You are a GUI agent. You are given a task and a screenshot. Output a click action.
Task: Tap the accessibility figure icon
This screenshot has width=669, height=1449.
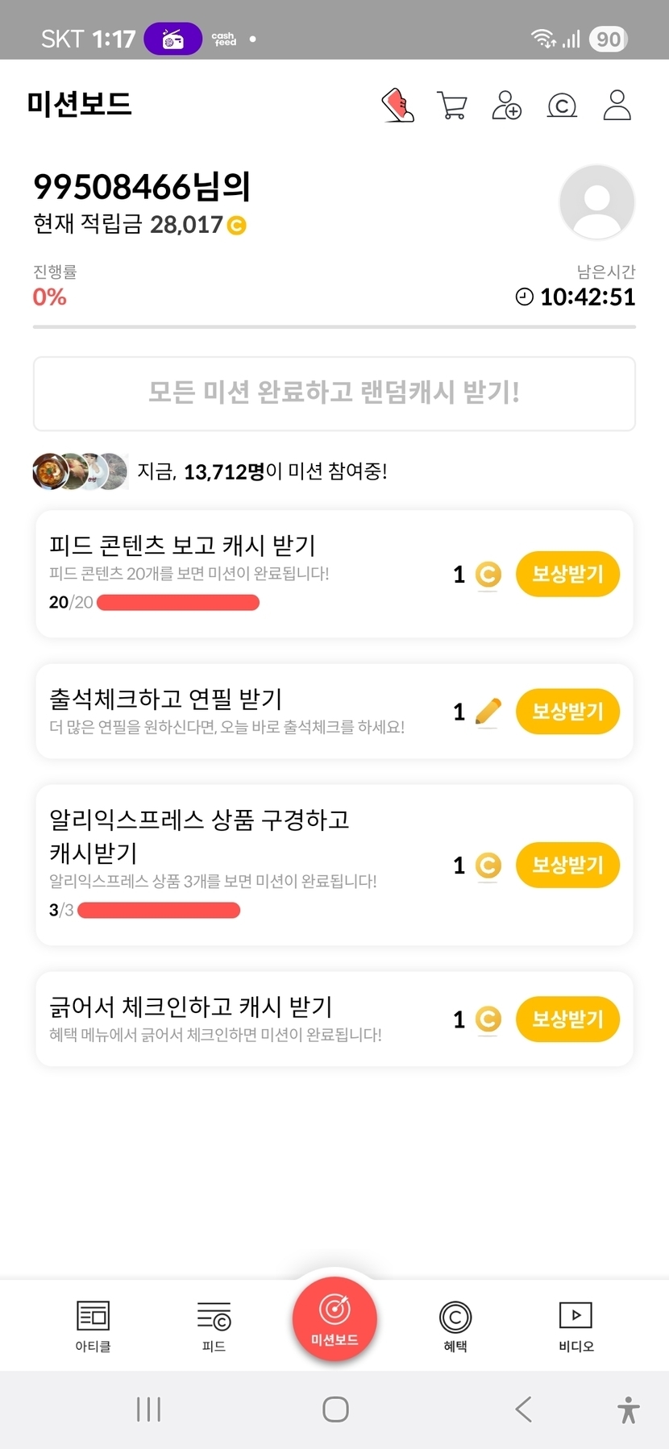(628, 1410)
